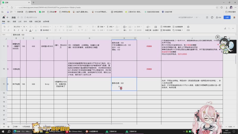Star the 还债 document as favorite
Viewport: 238px width, 134px height.
(x=18, y=17)
